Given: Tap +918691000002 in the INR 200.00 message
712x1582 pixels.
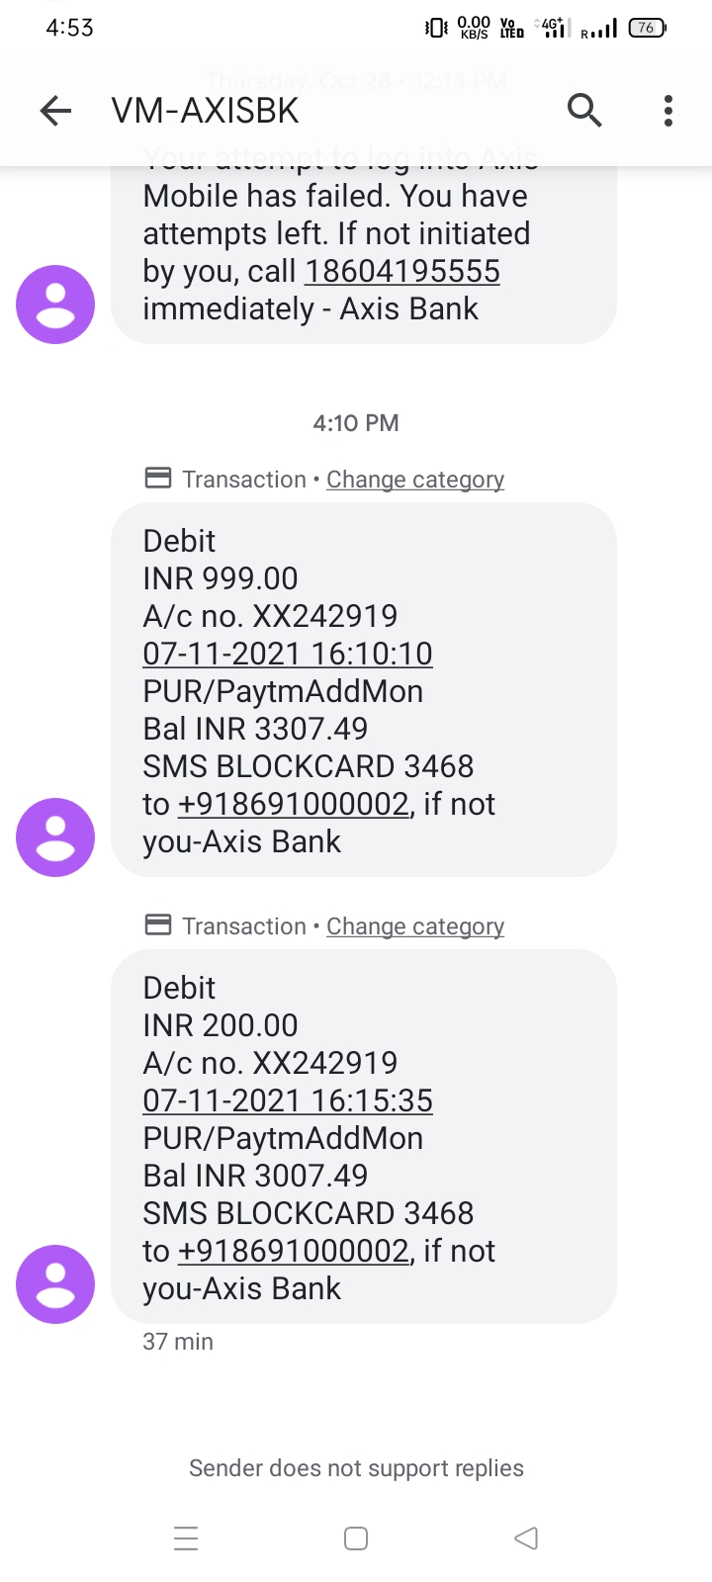Looking at the screenshot, I should [x=293, y=1251].
